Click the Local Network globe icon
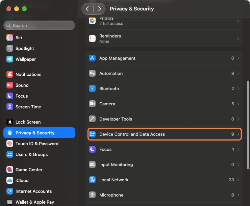Viewport: 250px width, 206px height. coord(92,180)
